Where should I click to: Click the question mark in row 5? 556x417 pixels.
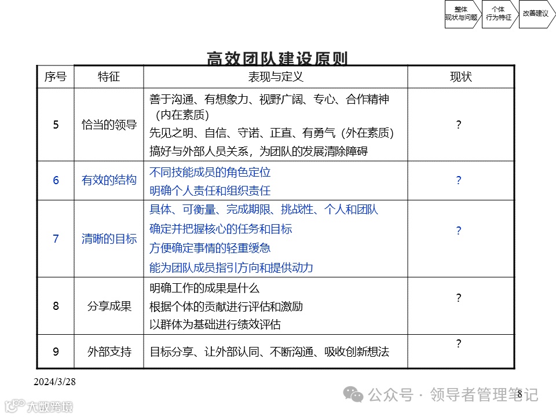click(459, 125)
